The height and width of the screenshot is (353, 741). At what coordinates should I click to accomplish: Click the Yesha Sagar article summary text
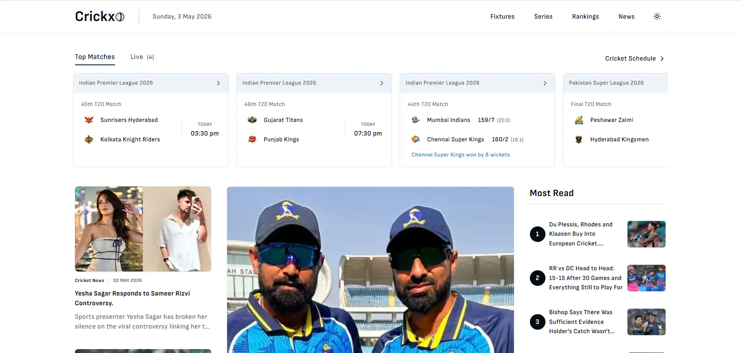pyautogui.click(x=142, y=322)
